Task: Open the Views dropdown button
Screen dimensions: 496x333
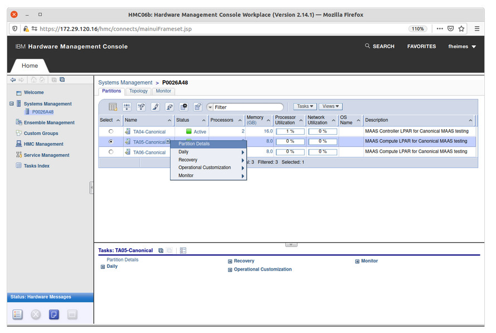Action: [330, 106]
